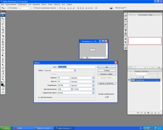163x130 pixels.
Task: Switch to the Гистограмма tab
Action: [x=143, y=15]
